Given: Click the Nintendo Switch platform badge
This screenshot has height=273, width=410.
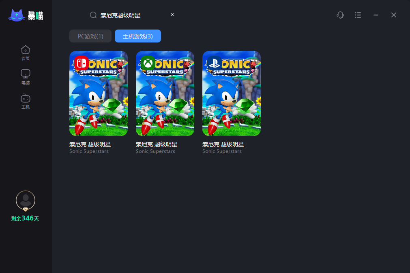Looking at the screenshot, I should [82, 63].
